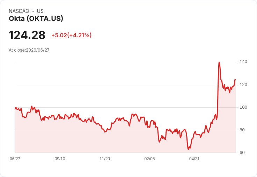Click the +5.02(+4.21%) price change
257x177 pixels.
(72, 35)
